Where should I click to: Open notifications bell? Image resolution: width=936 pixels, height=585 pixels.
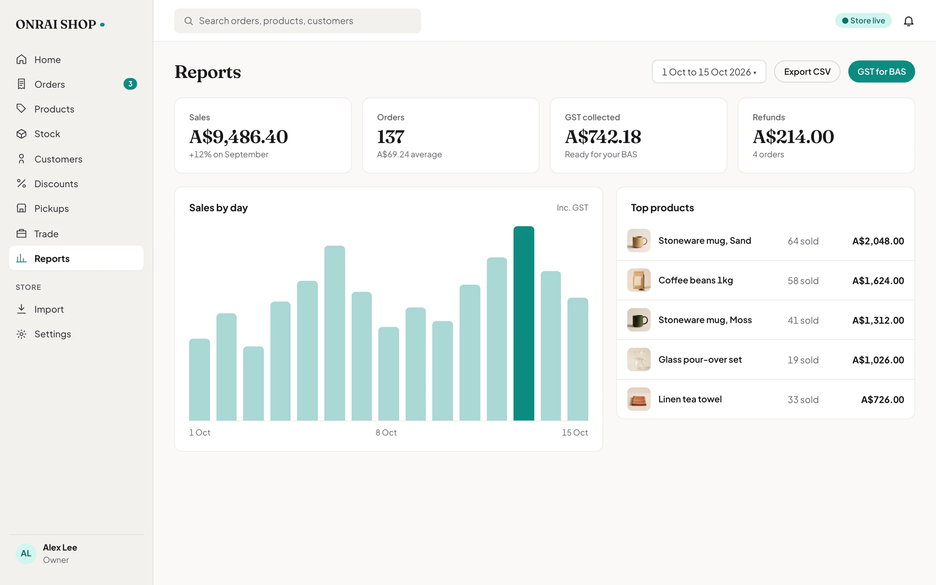[908, 21]
